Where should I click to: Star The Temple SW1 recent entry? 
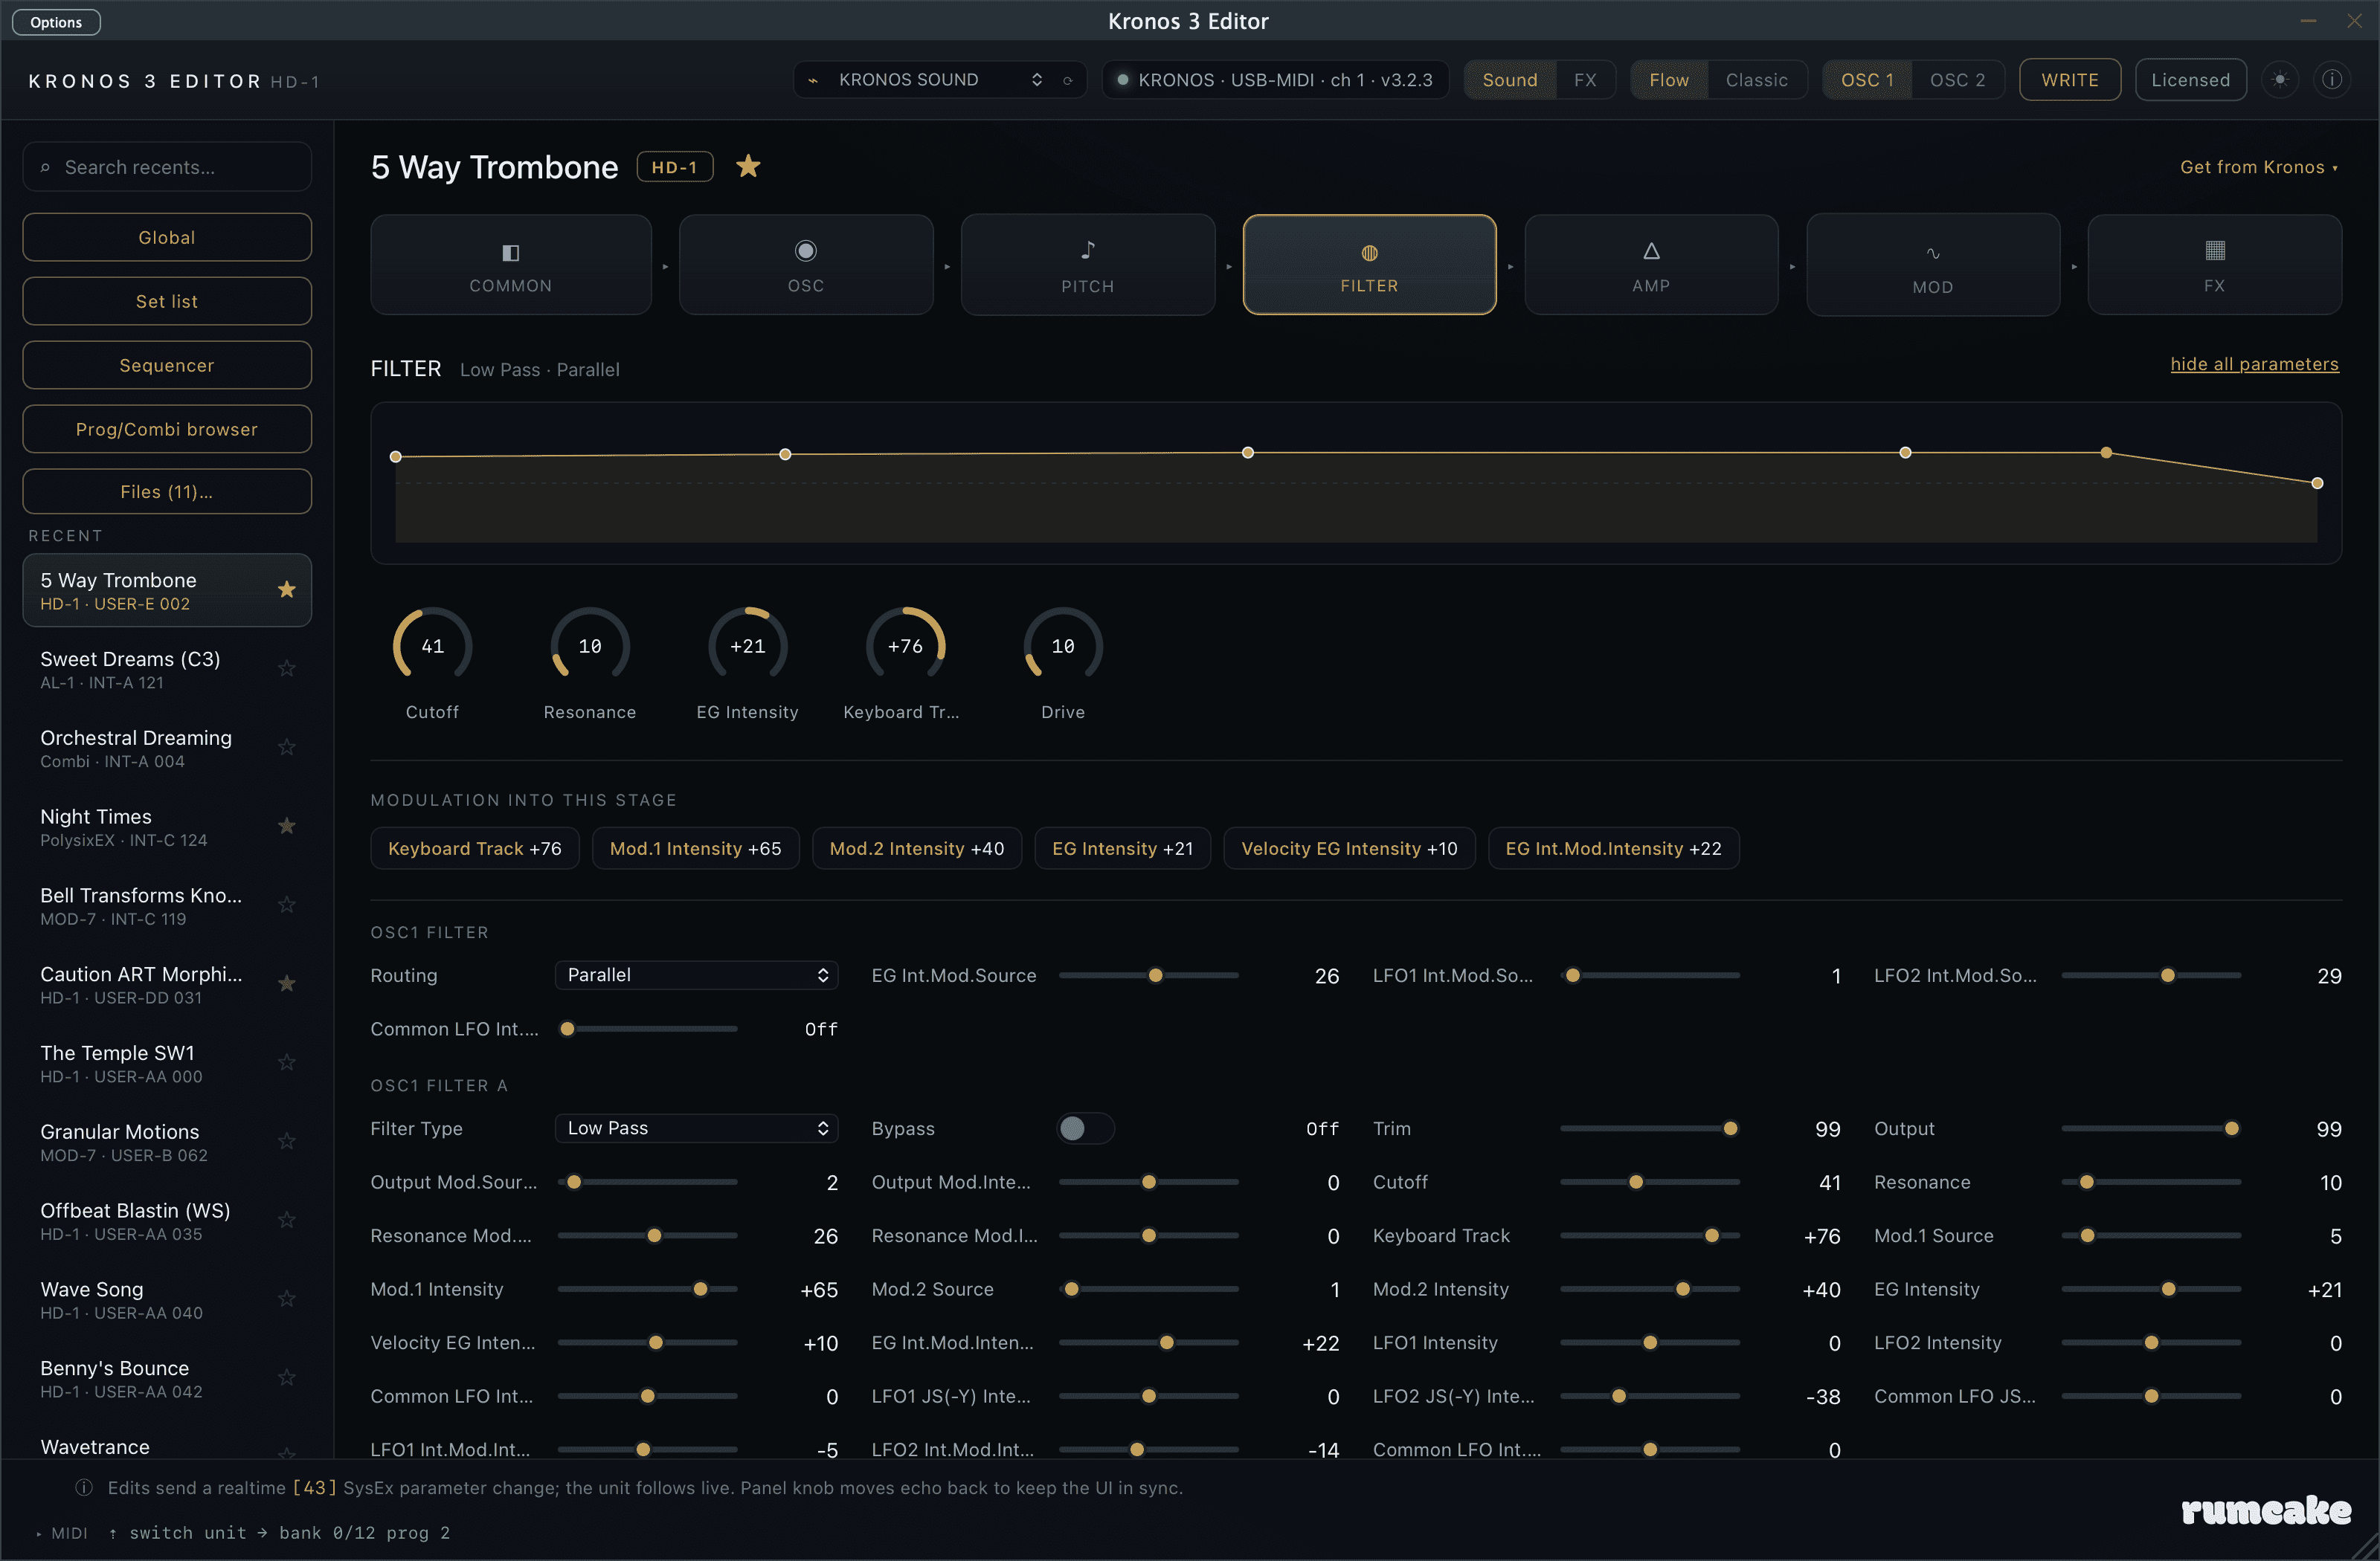coord(287,1062)
